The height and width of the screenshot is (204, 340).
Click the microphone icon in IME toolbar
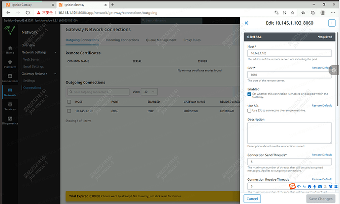(315, 186)
